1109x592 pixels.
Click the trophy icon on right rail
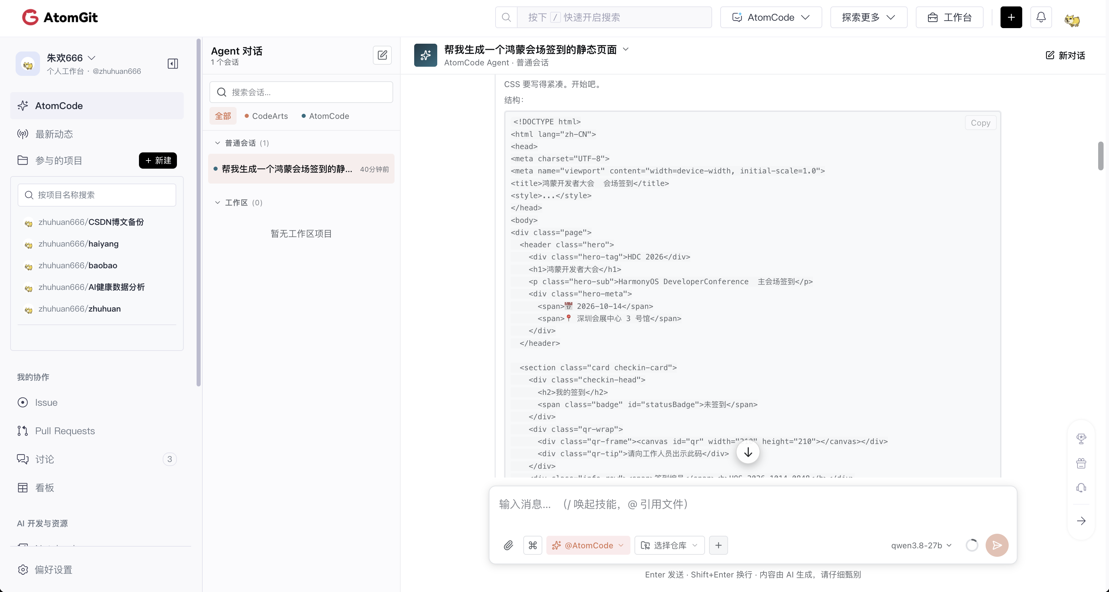1081,438
